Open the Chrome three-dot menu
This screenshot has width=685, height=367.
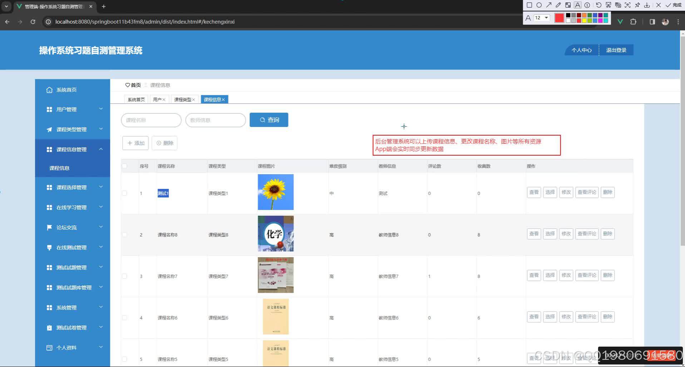point(678,21)
